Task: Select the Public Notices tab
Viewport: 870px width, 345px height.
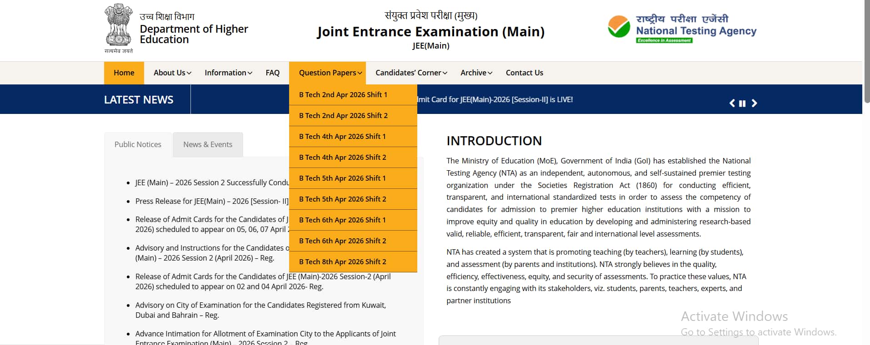Action: pos(138,144)
